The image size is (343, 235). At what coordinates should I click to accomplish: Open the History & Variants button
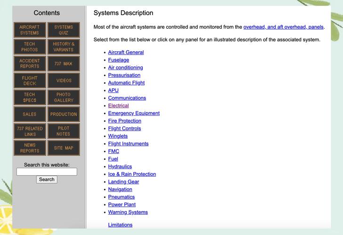click(64, 47)
